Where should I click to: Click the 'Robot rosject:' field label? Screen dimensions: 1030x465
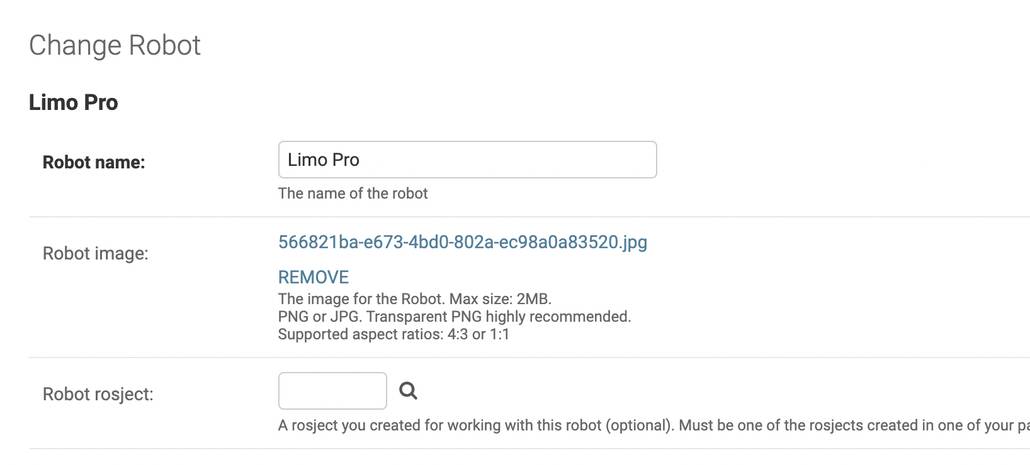coord(98,394)
